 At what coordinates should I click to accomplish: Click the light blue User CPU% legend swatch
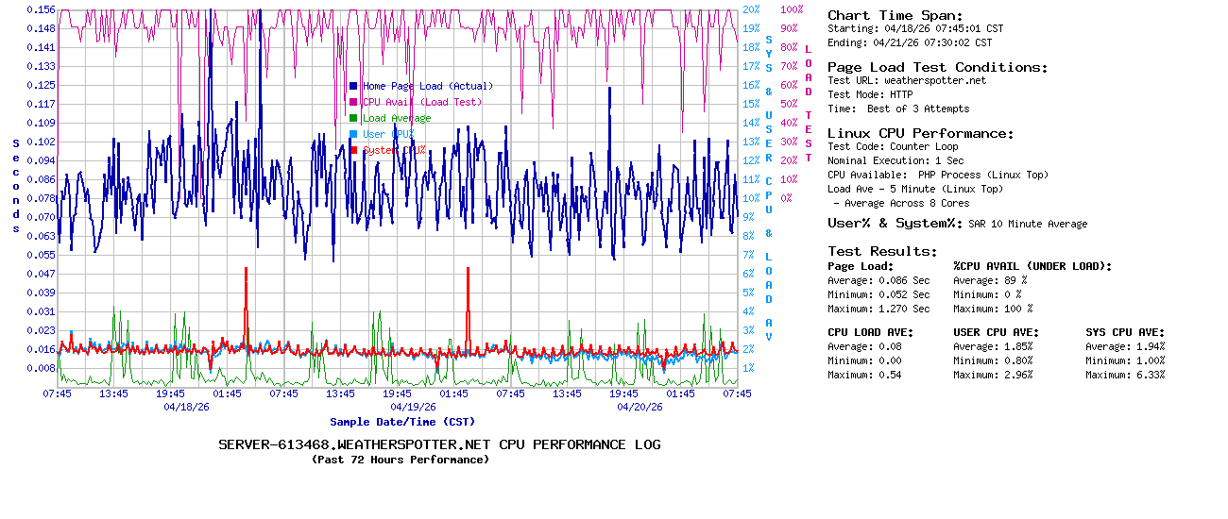click(353, 134)
